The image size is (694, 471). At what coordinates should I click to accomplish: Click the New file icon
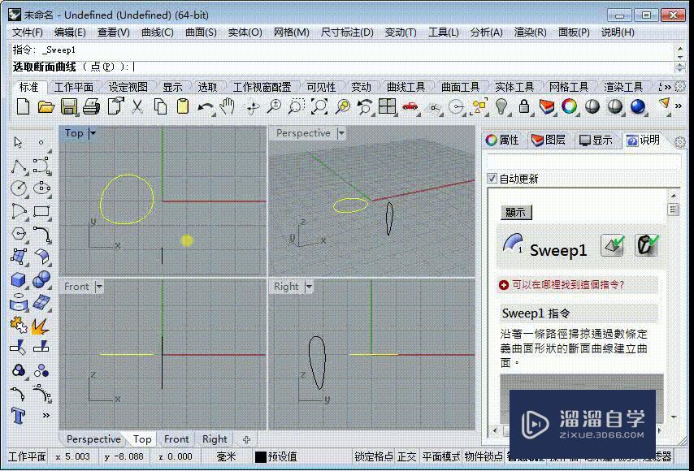tap(23, 106)
